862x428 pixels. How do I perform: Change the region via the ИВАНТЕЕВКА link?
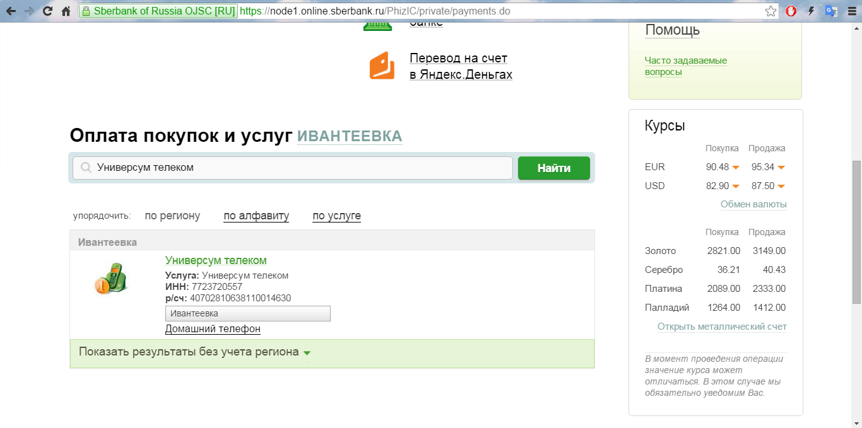pos(350,136)
